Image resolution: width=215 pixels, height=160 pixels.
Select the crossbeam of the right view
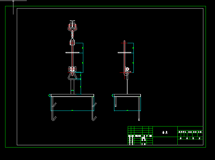[127, 95]
